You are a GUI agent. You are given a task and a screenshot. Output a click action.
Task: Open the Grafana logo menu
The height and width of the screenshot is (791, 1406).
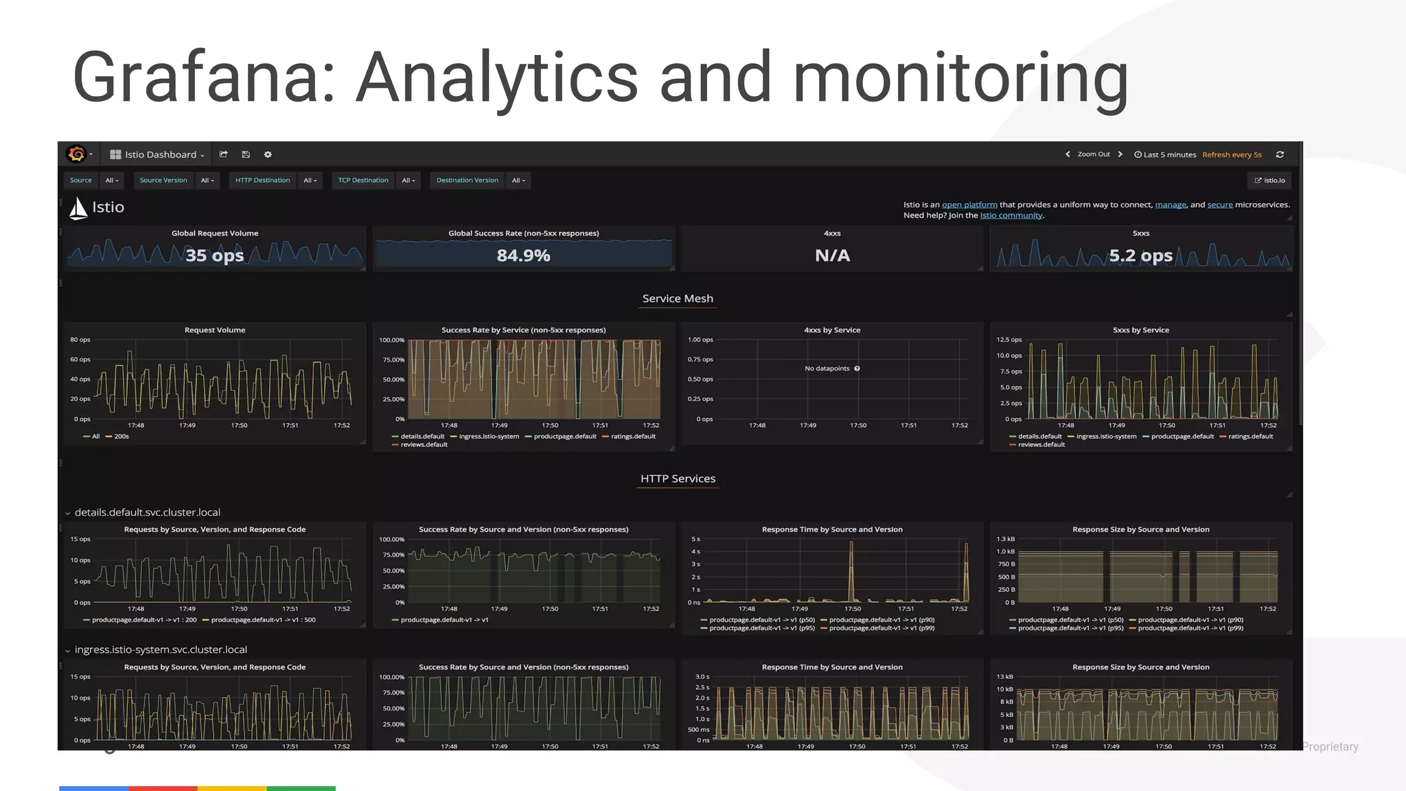point(78,154)
